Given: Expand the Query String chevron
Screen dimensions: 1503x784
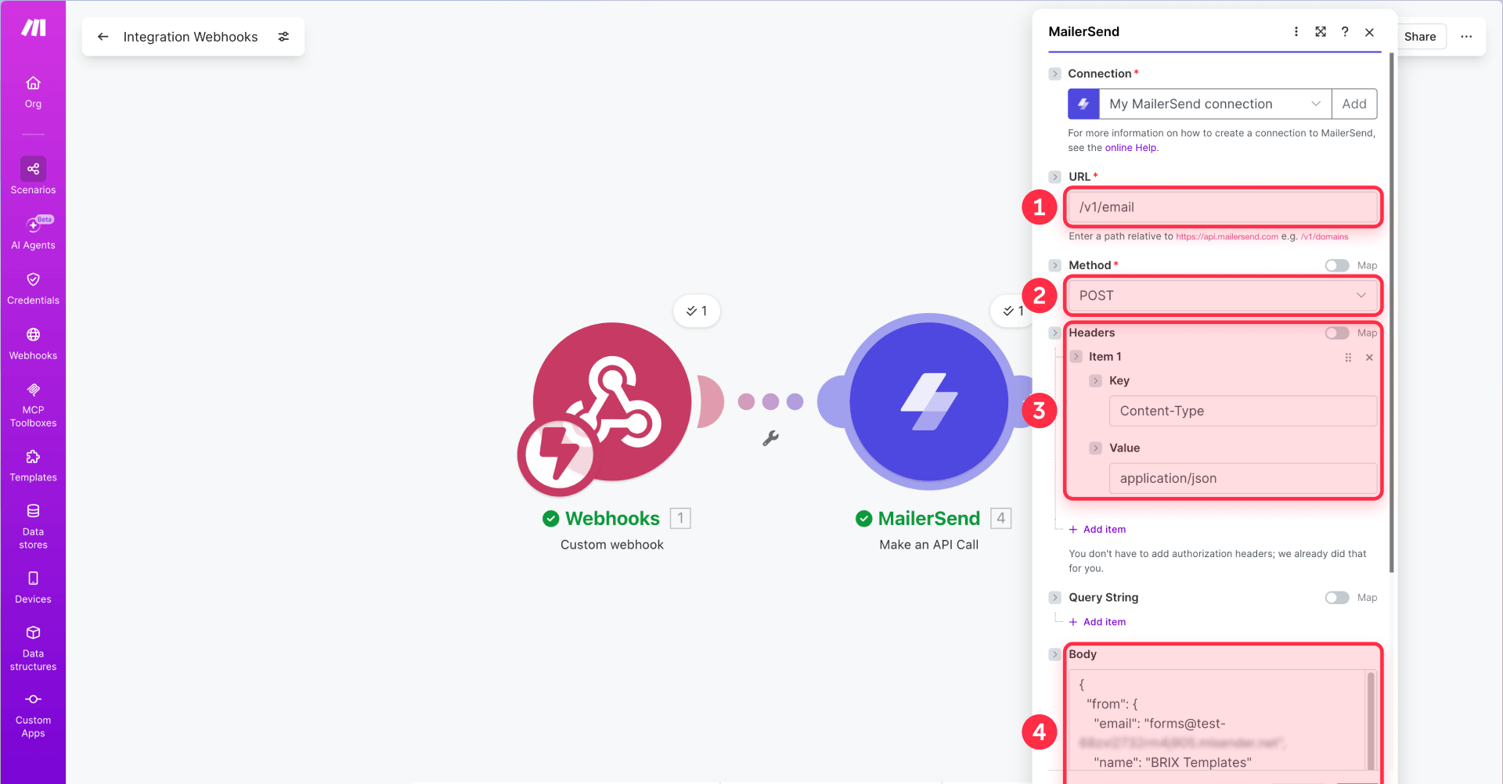Looking at the screenshot, I should [x=1054, y=598].
